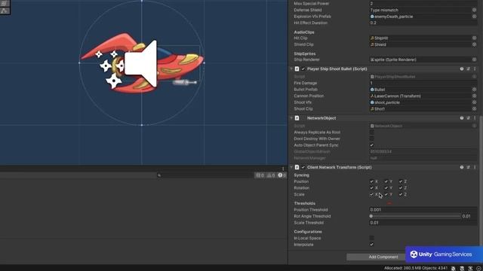483x271 pixels.
Task: Click the audio source speaker gizmo in scene
Action: 141,63
